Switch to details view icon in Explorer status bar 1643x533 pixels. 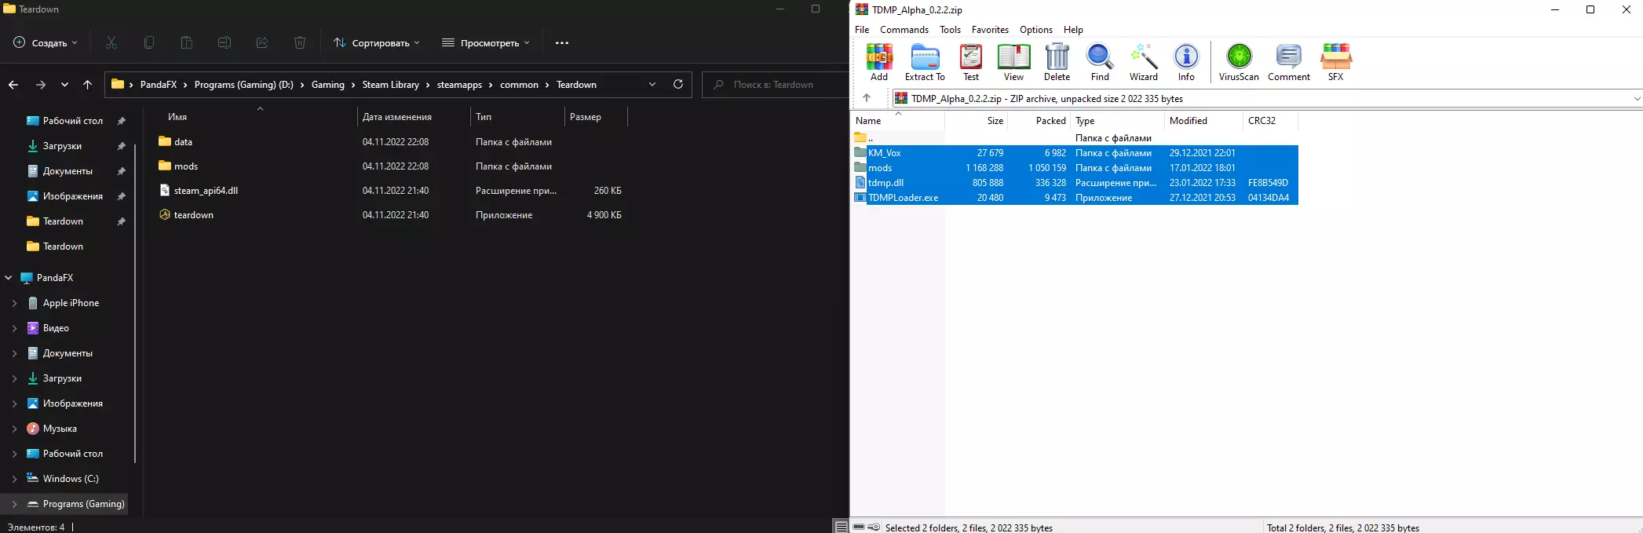[x=842, y=527]
